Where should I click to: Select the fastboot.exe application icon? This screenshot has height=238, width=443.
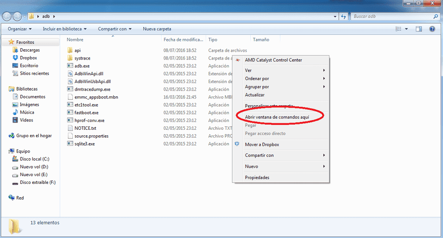pyautogui.click(x=70, y=113)
